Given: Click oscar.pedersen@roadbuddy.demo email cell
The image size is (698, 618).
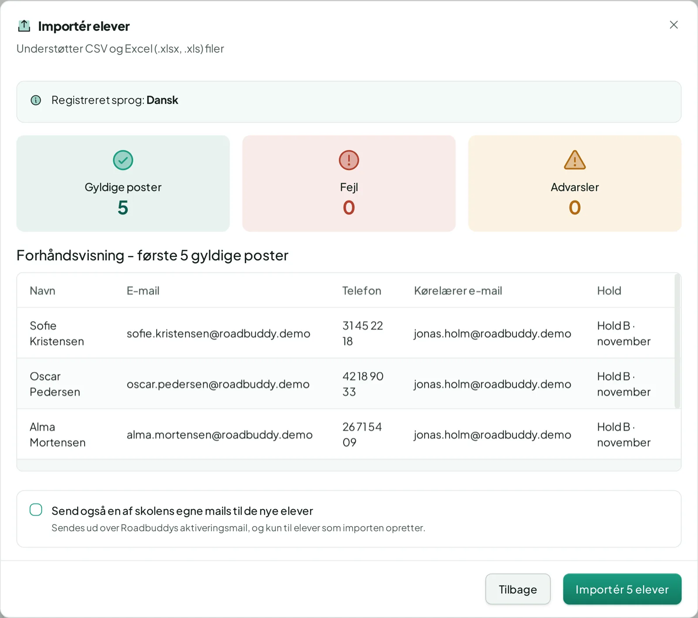Looking at the screenshot, I should point(218,384).
